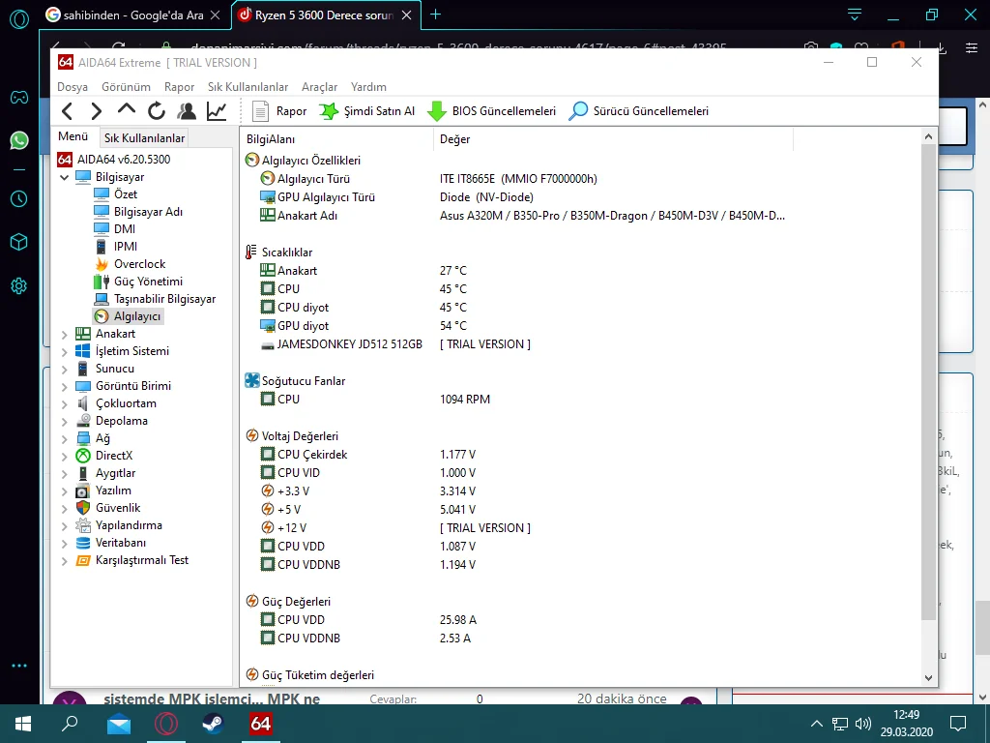Open Opera sidebar settings gear
The height and width of the screenshot is (743, 990).
click(x=19, y=286)
